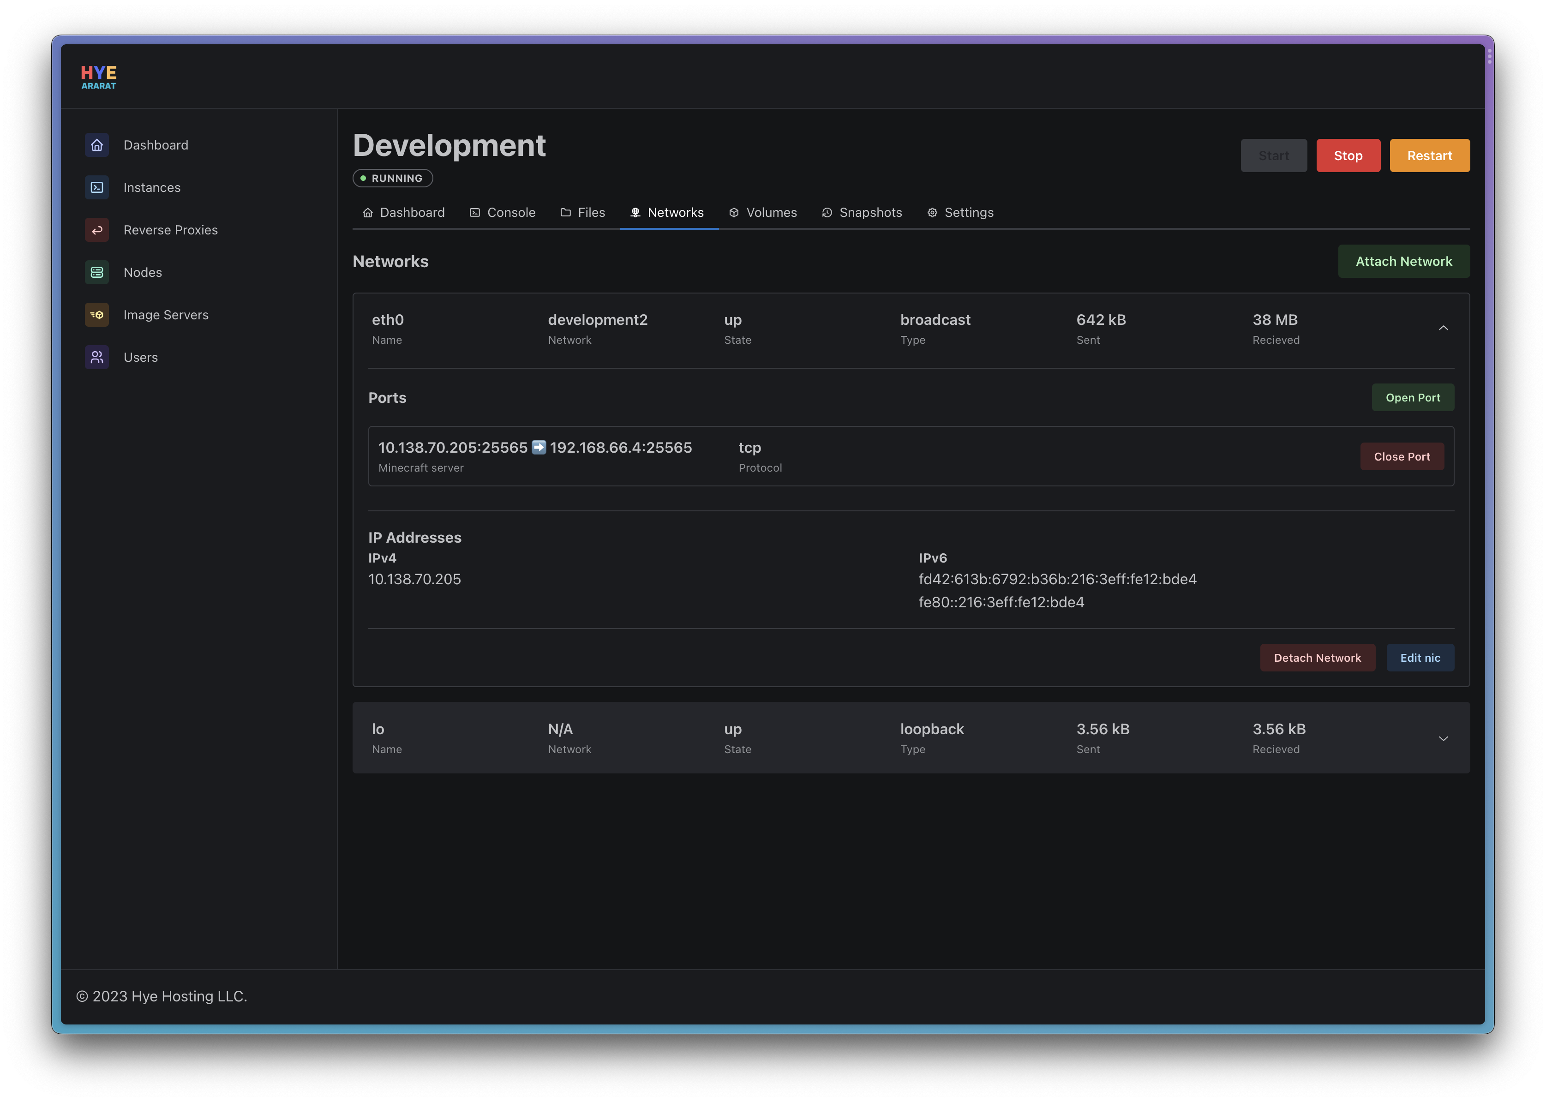
Task: Collapse the eth0 network chevron
Action: [1444, 329]
